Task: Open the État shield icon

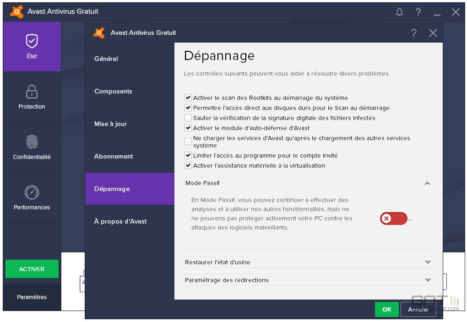Action: [32, 41]
